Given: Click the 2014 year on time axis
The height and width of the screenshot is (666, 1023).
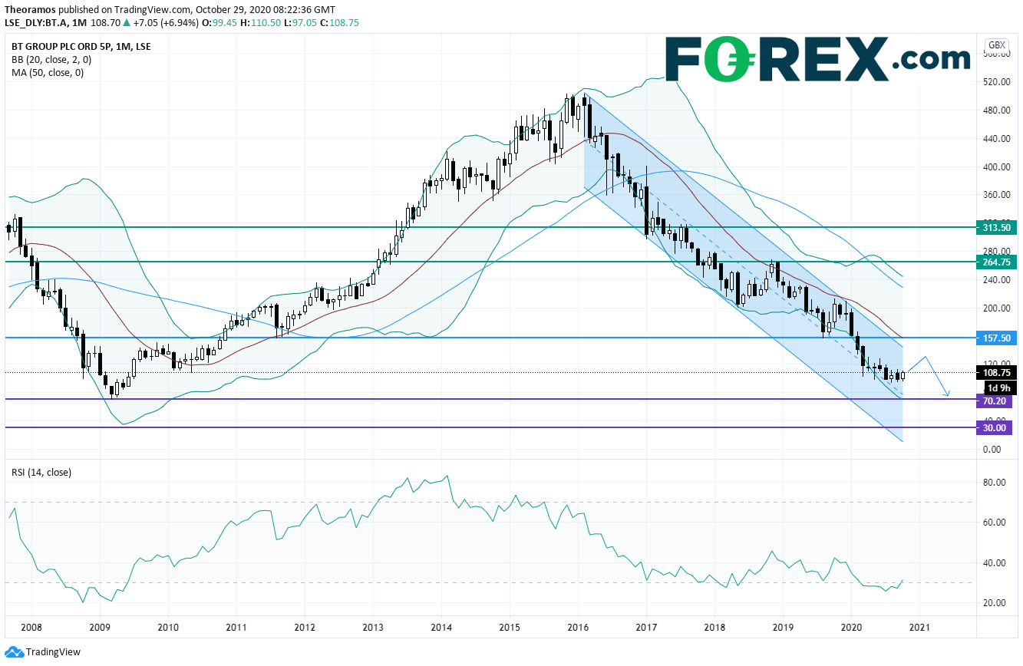Looking at the screenshot, I should (x=441, y=627).
